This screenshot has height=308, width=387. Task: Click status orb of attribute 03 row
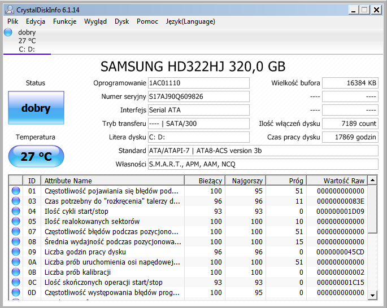tap(16, 201)
